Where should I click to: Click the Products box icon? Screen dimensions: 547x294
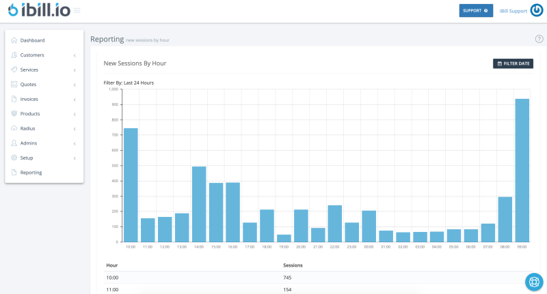[14, 113]
